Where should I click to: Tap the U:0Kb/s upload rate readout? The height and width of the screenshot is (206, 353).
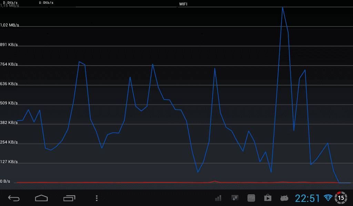coord(46,3)
